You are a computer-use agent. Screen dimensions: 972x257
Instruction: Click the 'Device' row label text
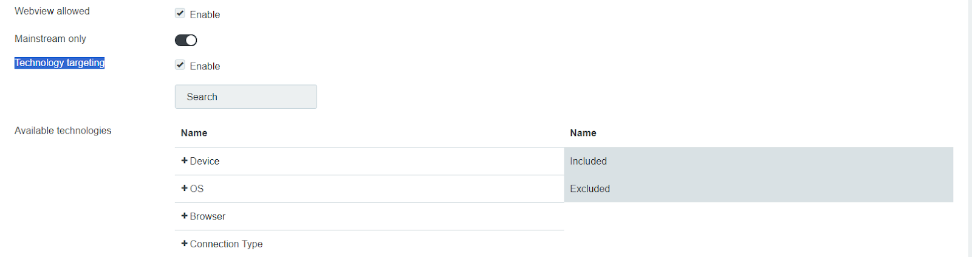point(205,162)
